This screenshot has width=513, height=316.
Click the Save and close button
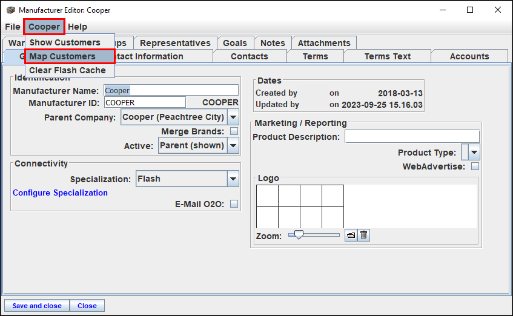(x=37, y=306)
